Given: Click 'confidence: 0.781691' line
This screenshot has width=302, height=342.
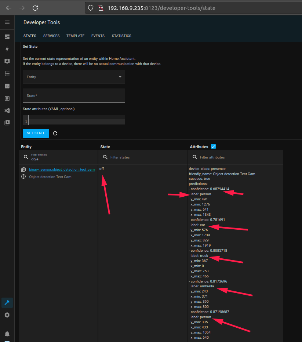Looking at the screenshot, I should (207, 220).
